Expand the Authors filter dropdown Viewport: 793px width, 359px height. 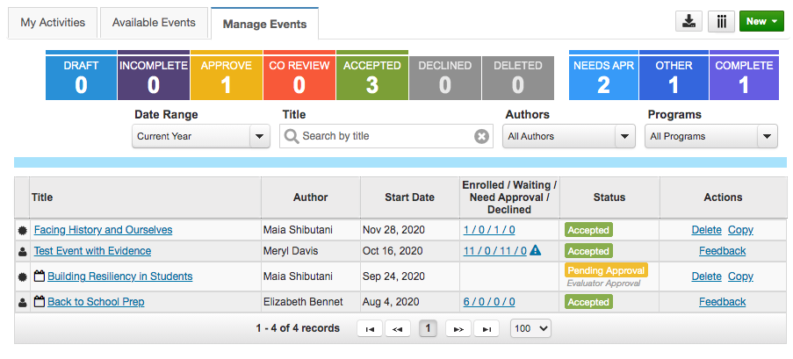pos(568,136)
